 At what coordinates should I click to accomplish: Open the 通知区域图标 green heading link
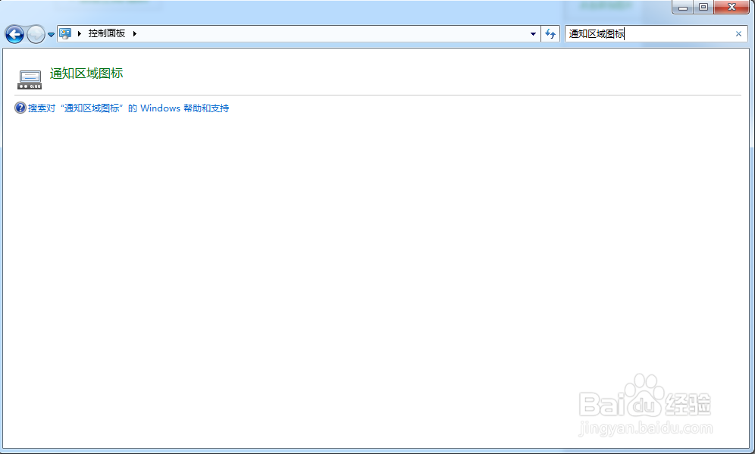pos(86,74)
